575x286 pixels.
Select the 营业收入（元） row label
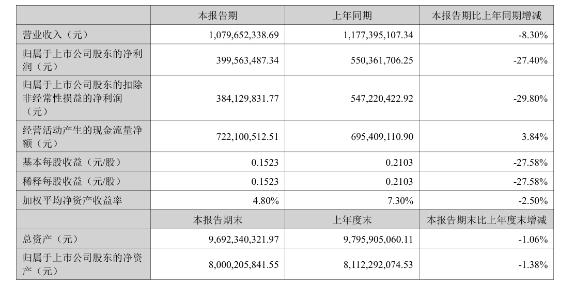point(55,35)
